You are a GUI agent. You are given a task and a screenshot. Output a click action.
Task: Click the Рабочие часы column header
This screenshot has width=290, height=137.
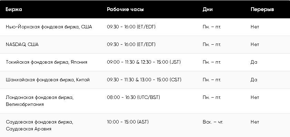125,9
